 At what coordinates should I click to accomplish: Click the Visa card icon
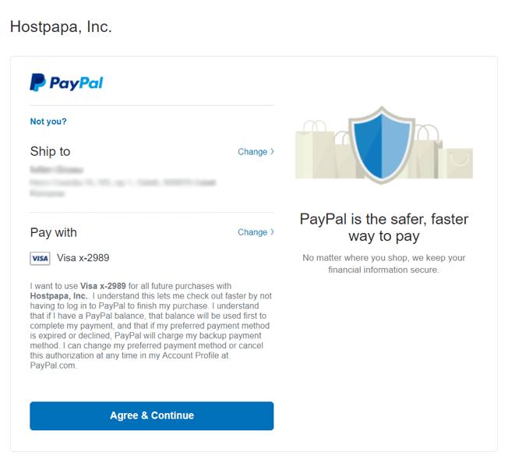pyautogui.click(x=40, y=259)
